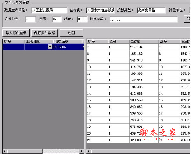Select X coordinate cell 539.555
Screen dimensions: 191x154
click(x=144, y=113)
